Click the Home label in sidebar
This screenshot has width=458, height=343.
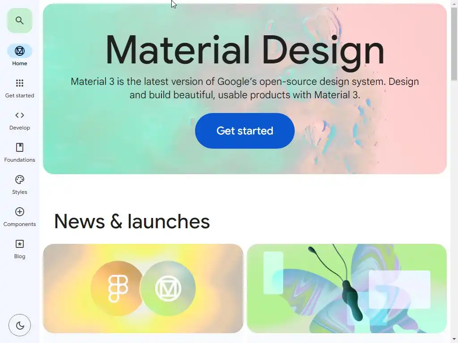tap(20, 63)
